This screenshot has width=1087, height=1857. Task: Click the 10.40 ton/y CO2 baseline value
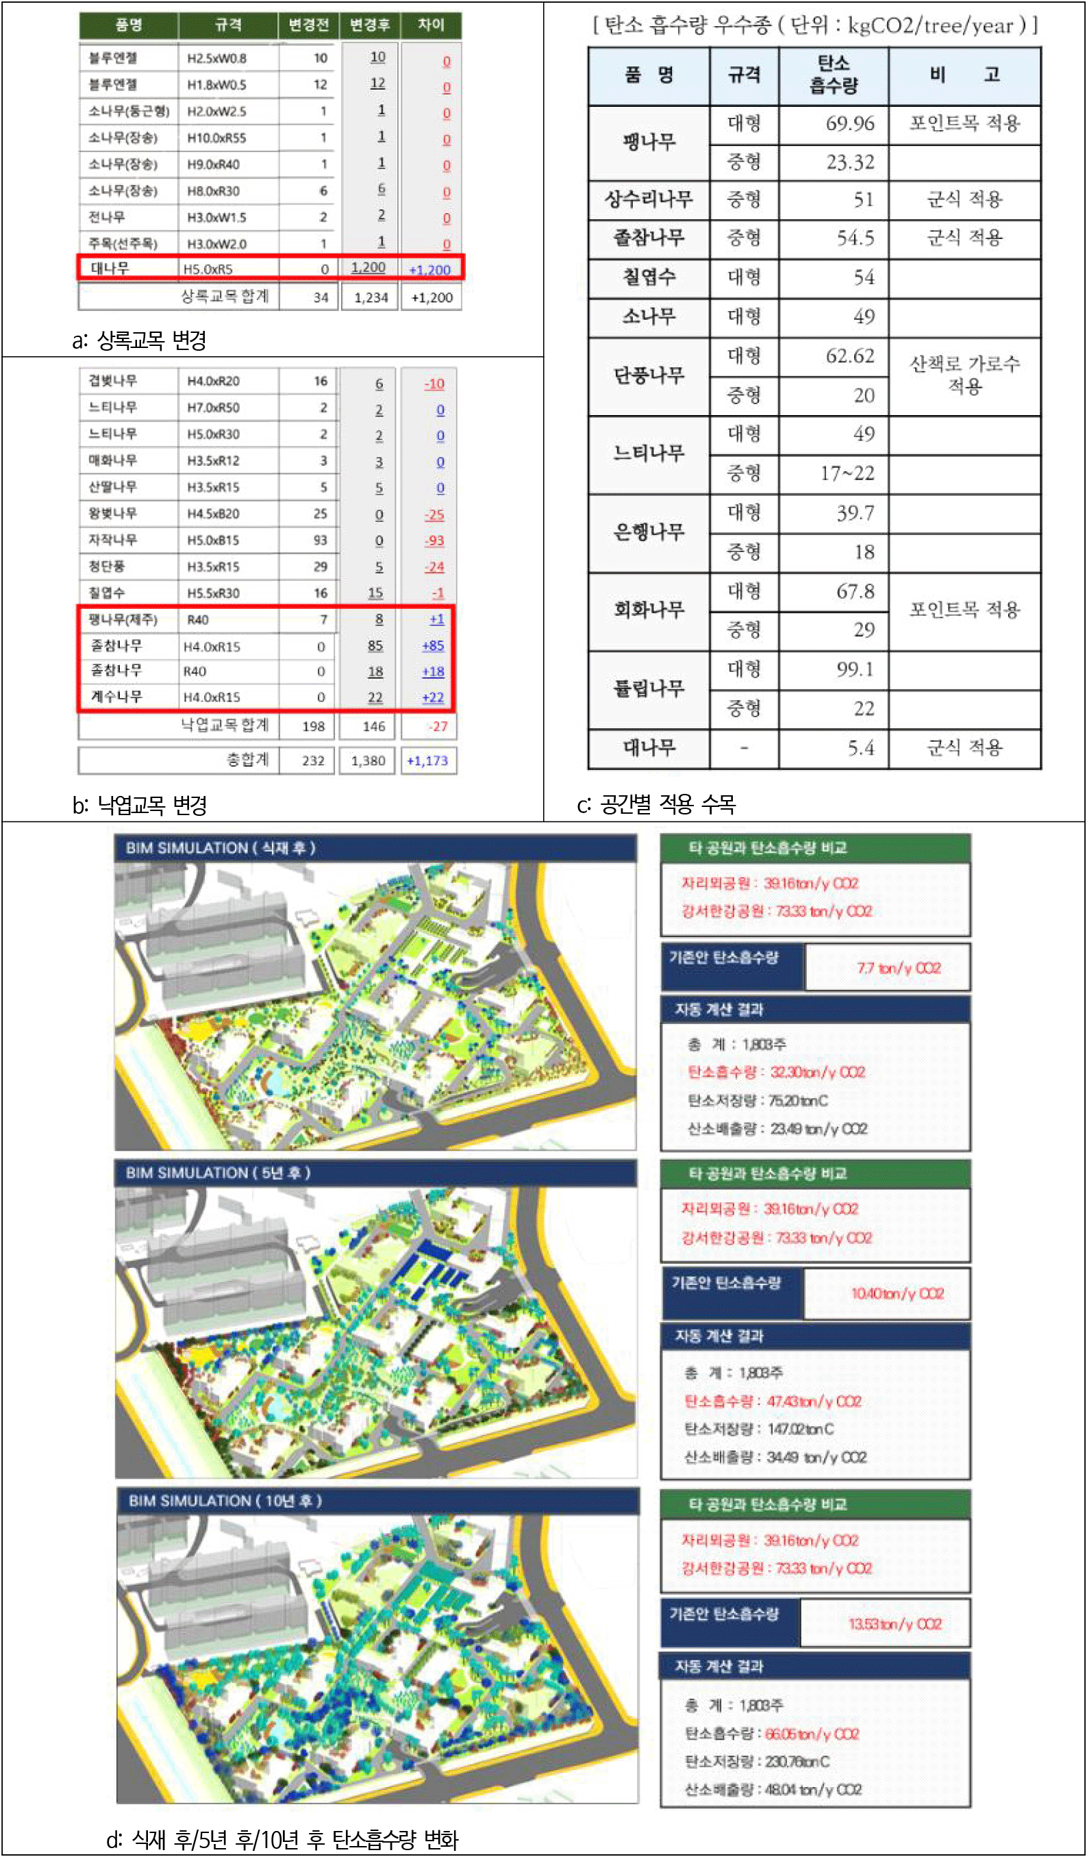click(x=897, y=1293)
